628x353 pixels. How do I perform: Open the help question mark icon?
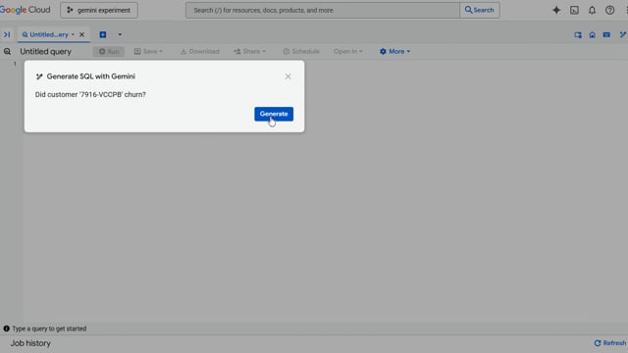click(x=609, y=11)
